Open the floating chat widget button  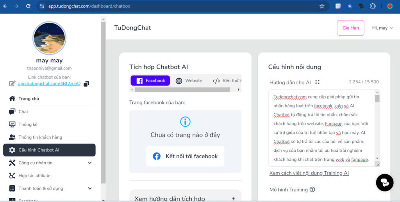click(384, 183)
